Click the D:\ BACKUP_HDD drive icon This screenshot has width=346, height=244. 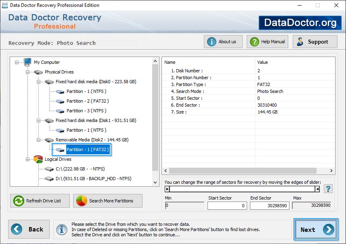[49, 179]
